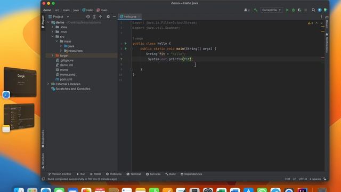The image size is (341, 192).
Task: Collapse the src folder
Action: (52, 37)
